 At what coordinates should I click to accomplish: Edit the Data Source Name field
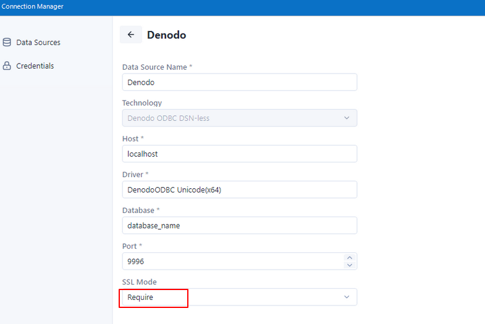[x=240, y=82]
